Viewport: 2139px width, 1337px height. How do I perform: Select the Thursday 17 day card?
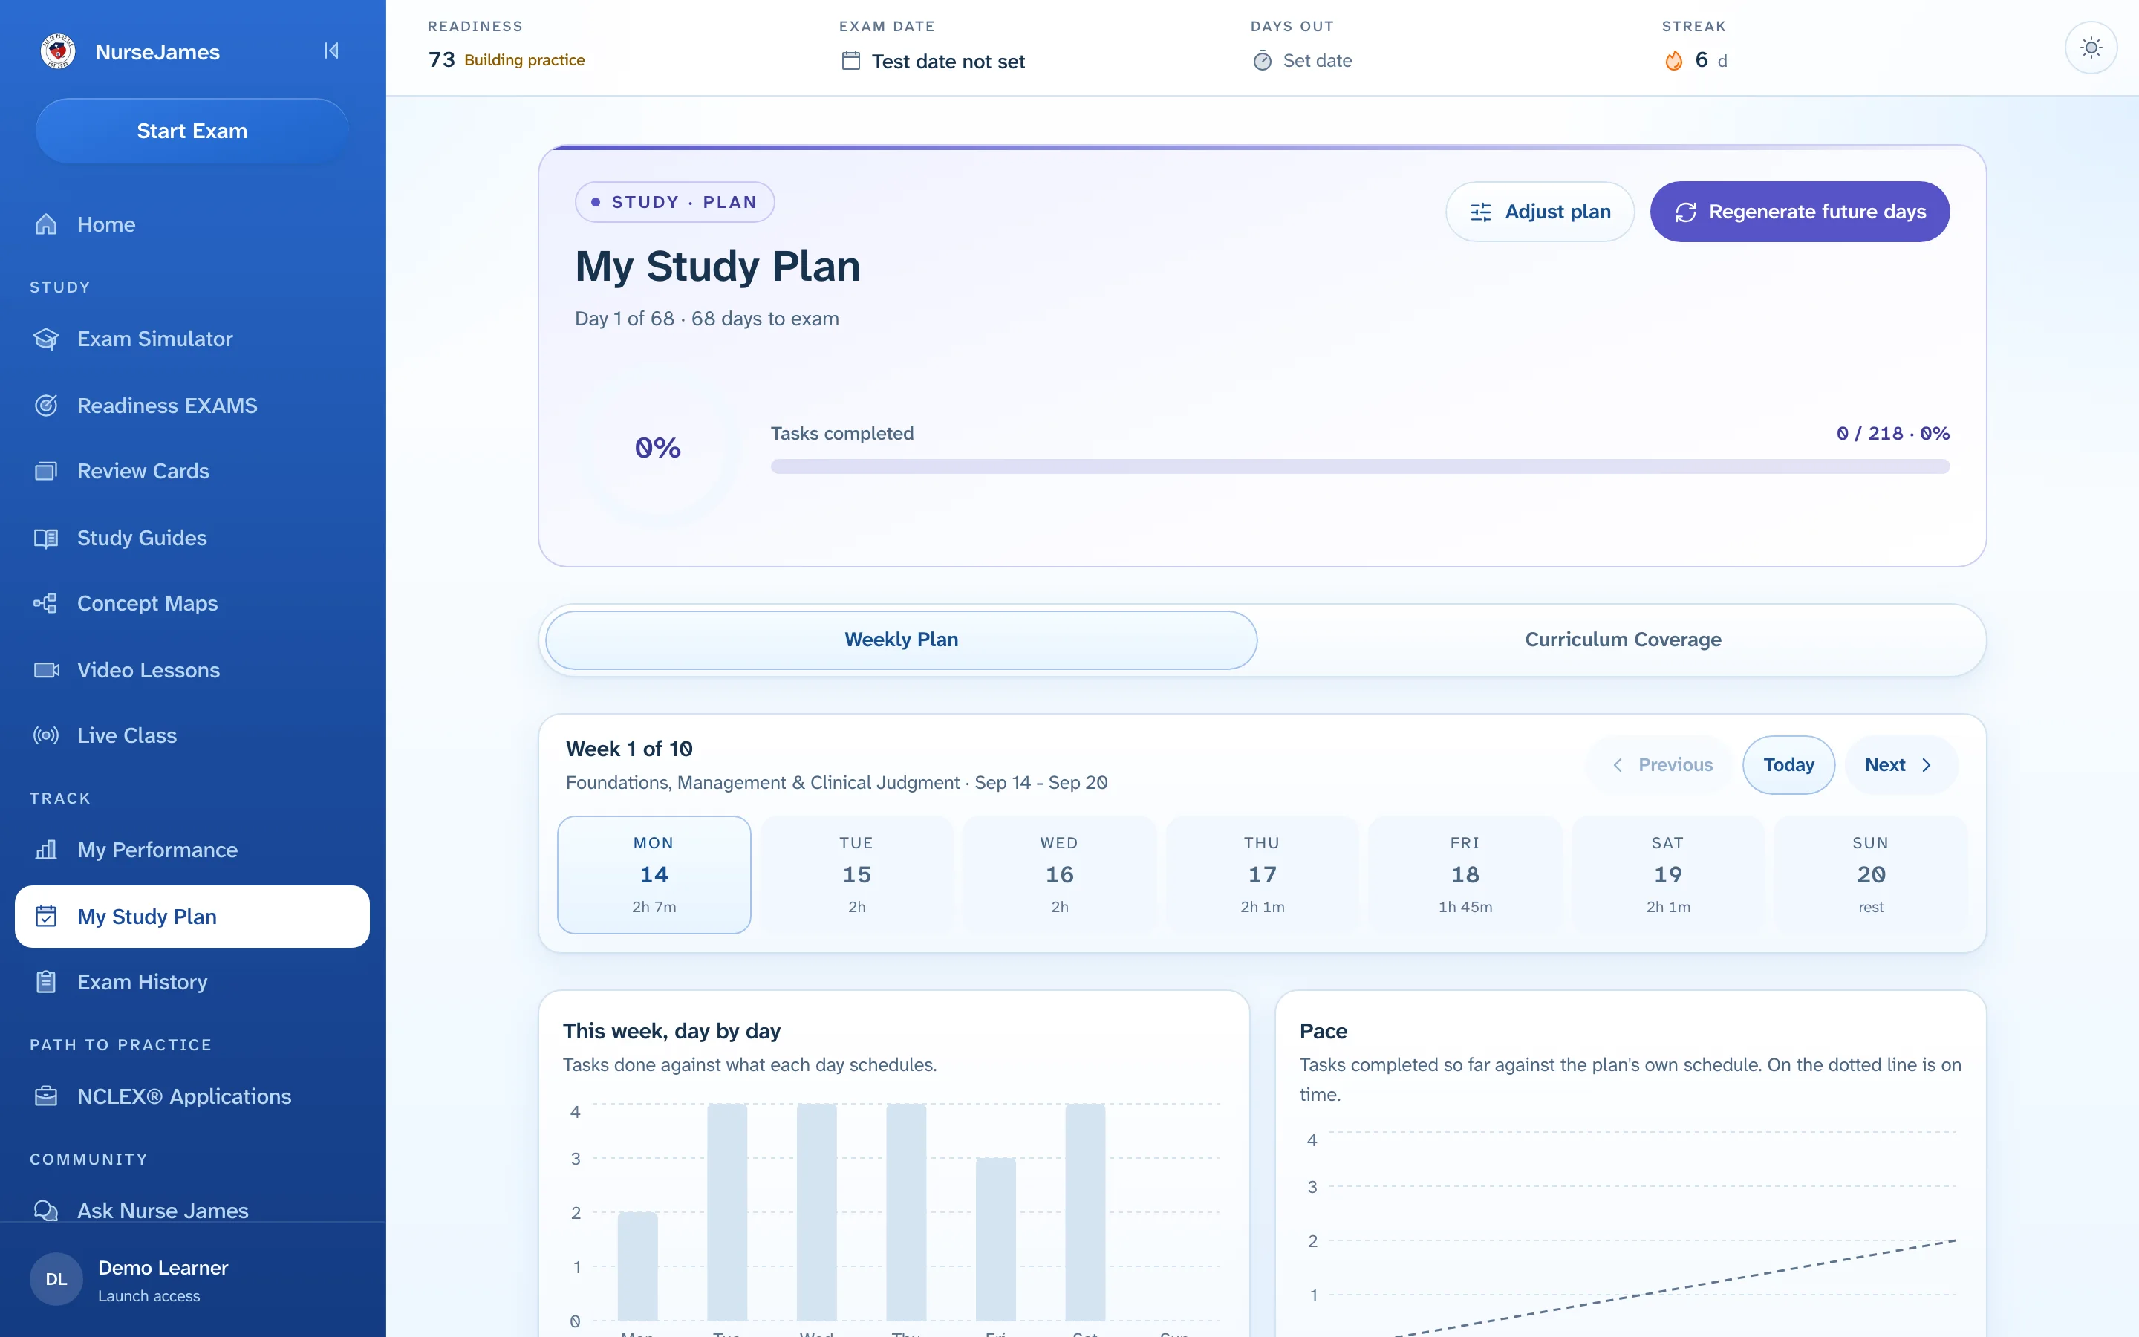tap(1262, 874)
